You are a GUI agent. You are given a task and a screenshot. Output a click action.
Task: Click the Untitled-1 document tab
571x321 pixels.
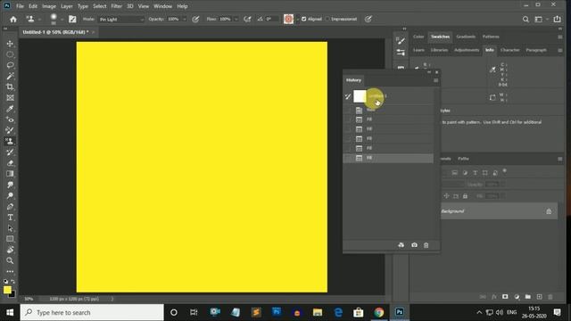click(x=55, y=32)
